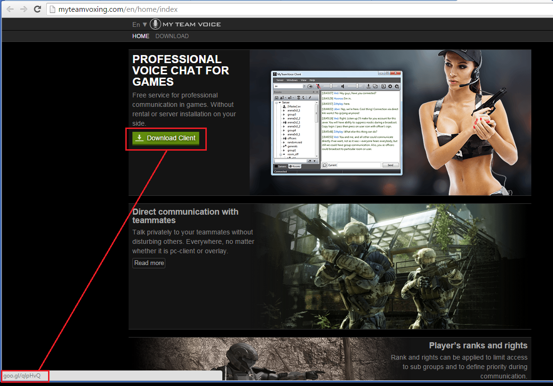Reload the current page

(x=37, y=9)
